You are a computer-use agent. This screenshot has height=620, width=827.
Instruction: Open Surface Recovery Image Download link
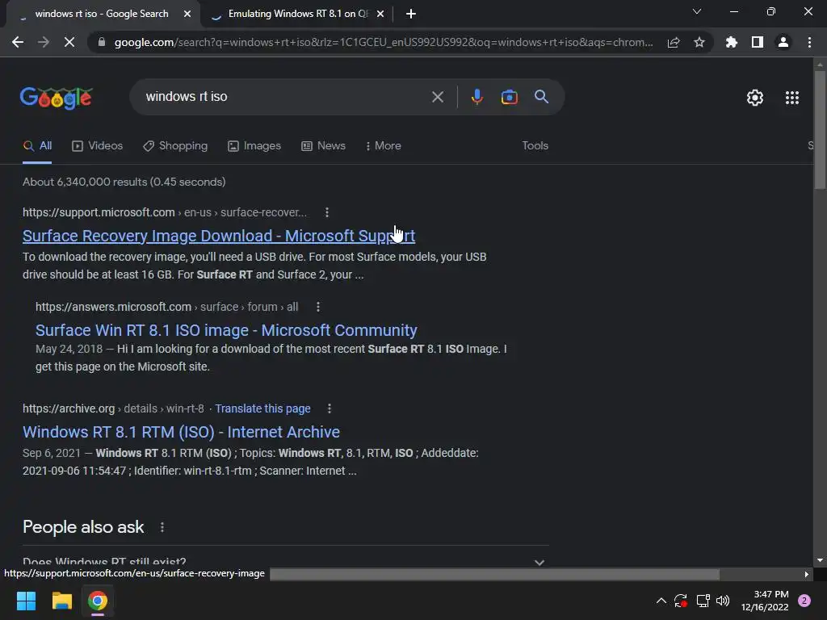tap(219, 236)
